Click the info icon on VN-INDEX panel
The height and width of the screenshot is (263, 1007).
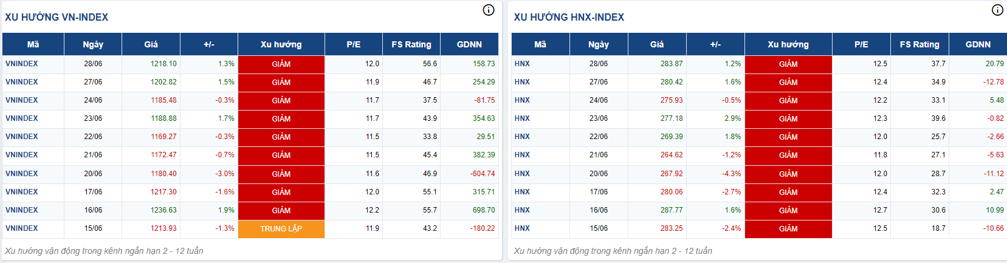click(489, 10)
